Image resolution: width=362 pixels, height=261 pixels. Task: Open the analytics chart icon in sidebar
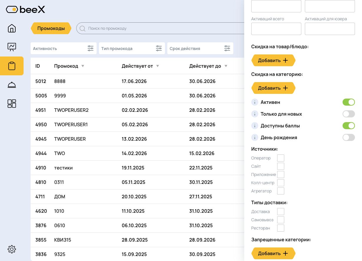click(x=12, y=46)
